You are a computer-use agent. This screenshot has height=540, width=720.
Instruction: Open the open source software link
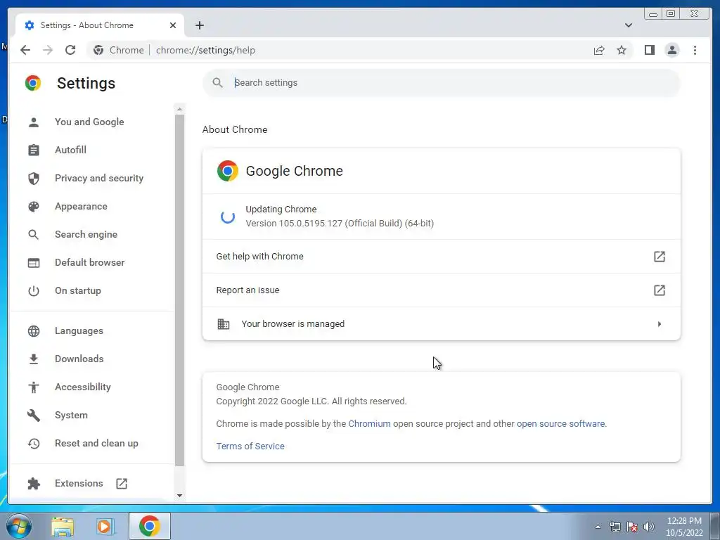click(x=560, y=423)
